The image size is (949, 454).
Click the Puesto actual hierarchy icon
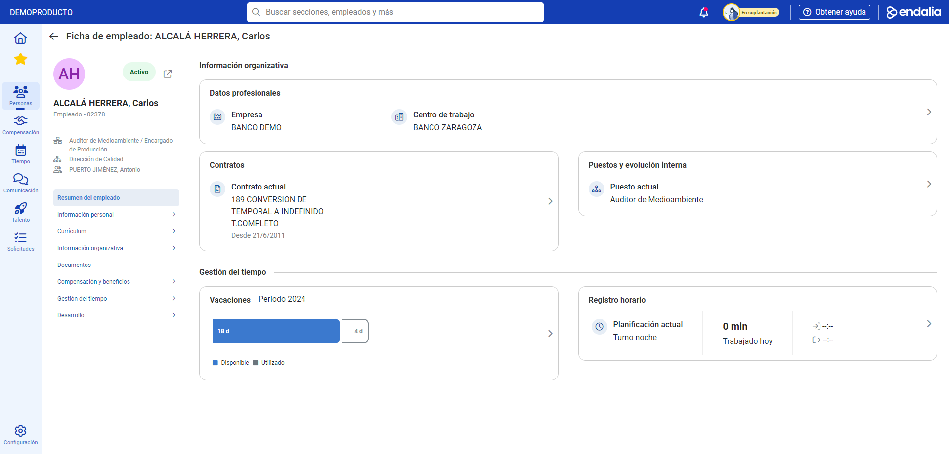(597, 189)
